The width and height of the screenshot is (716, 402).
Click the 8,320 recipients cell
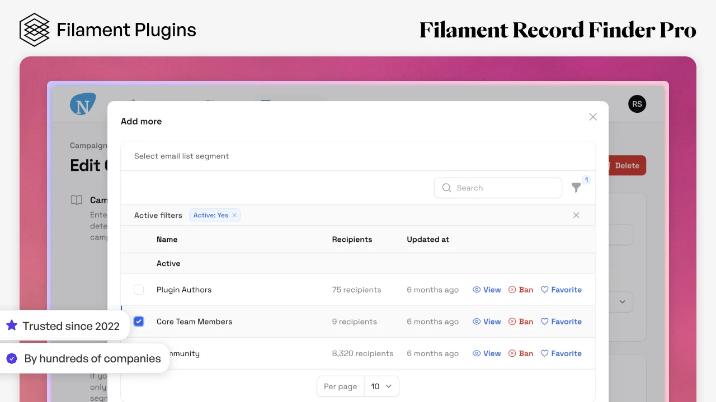[x=362, y=353]
